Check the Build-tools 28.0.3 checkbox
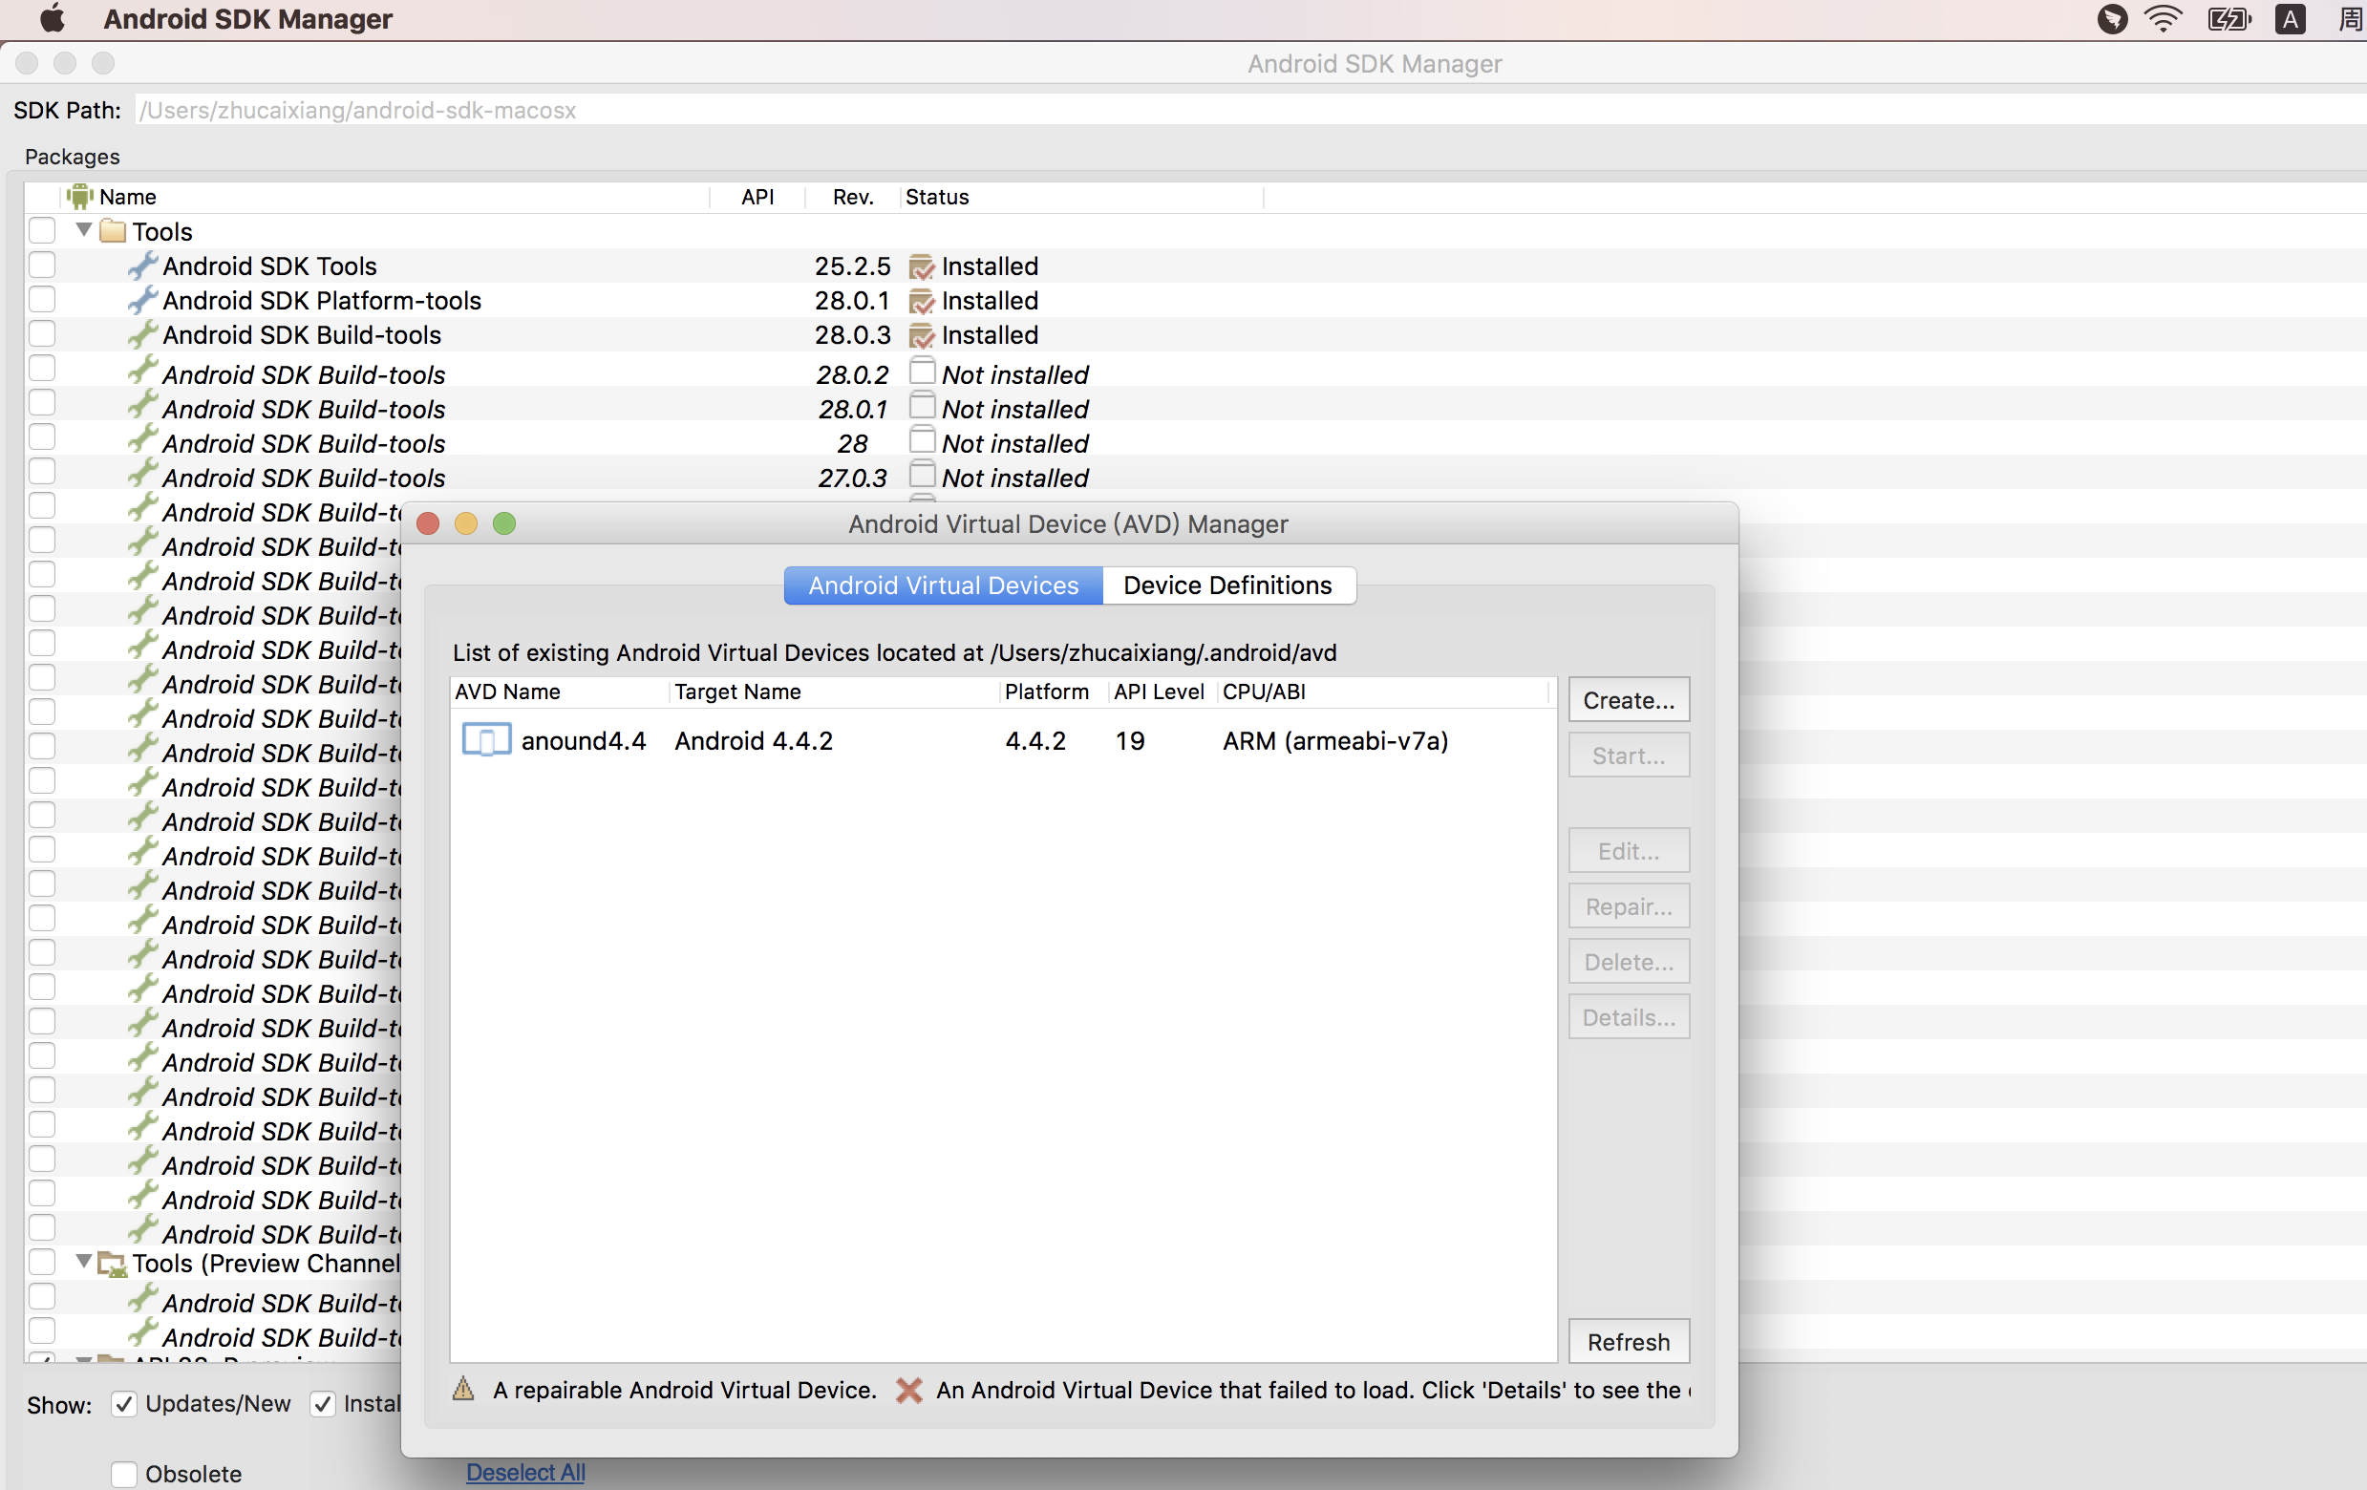Image resolution: width=2367 pixels, height=1490 pixels. pos(42,334)
